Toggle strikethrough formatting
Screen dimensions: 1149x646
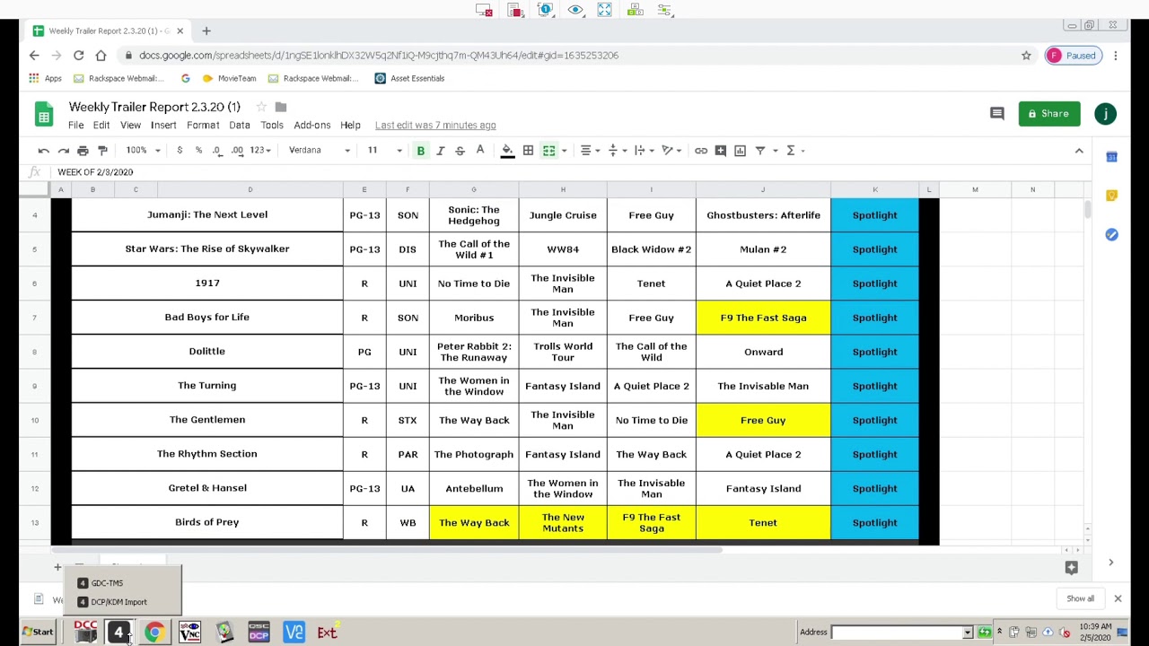pyautogui.click(x=460, y=151)
